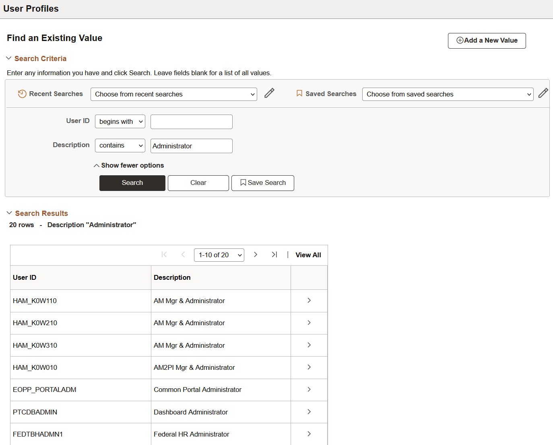Click the Recent Searches clock icon
The width and height of the screenshot is (553, 445).
pos(22,94)
